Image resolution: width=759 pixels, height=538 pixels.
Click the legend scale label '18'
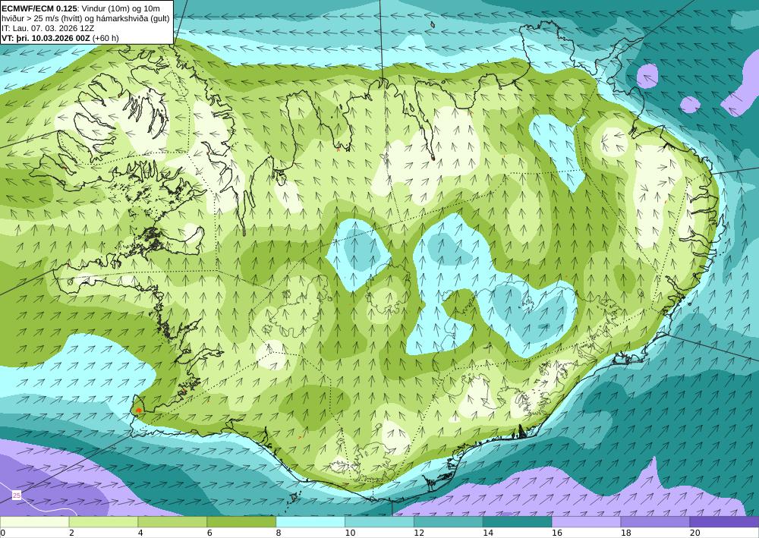(625, 533)
